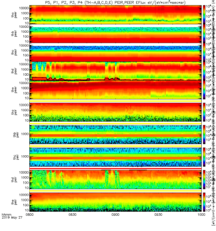Select the the peir ion spectrogram panel
Viewport: 216px width, 231px height.
(115, 202)
